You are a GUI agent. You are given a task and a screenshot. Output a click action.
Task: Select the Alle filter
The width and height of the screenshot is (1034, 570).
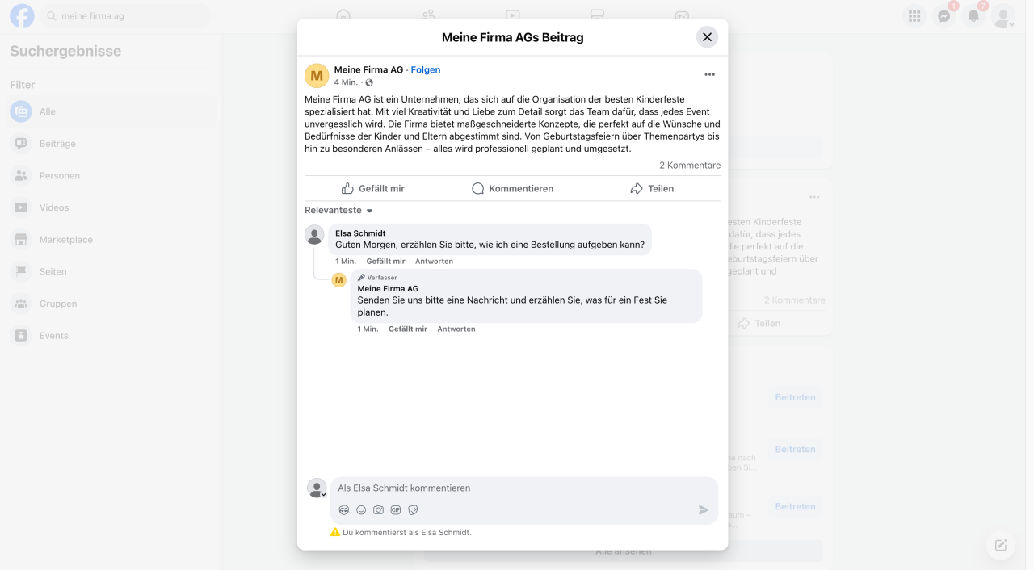[112, 111]
